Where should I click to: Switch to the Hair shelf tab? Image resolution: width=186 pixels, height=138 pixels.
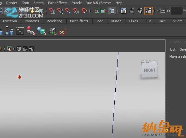[x=162, y=21]
